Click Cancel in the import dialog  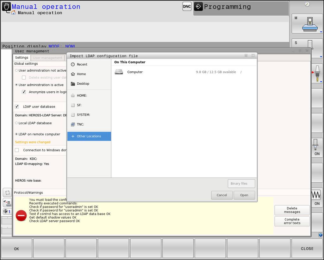tap(222, 195)
